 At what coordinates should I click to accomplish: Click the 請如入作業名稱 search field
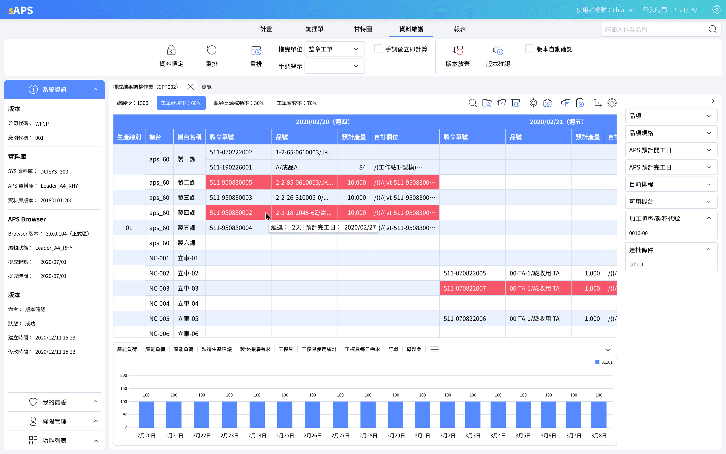(x=654, y=30)
